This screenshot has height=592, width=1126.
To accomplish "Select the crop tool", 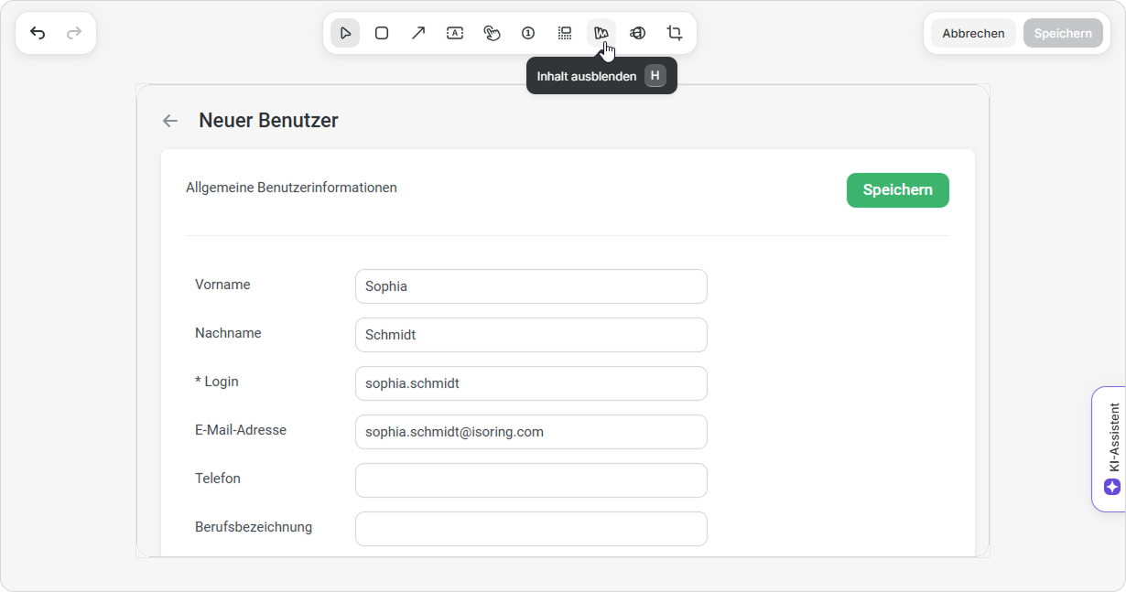I will click(675, 33).
